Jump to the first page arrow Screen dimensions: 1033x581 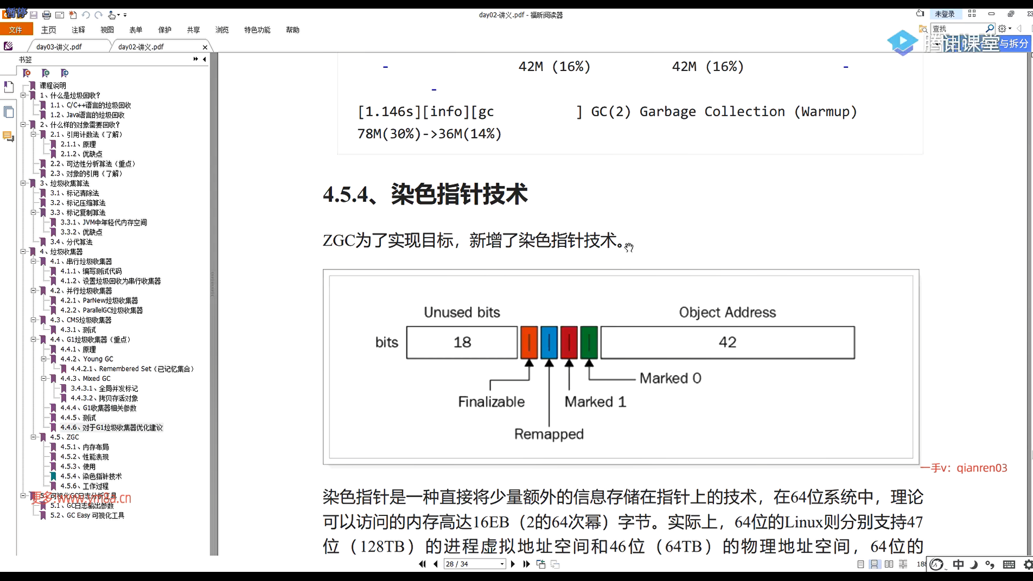coord(422,564)
